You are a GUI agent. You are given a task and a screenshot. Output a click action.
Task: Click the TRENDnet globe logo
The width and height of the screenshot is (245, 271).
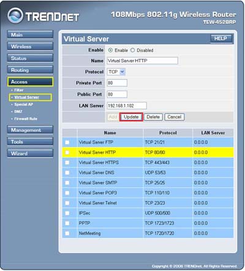coord(15,15)
